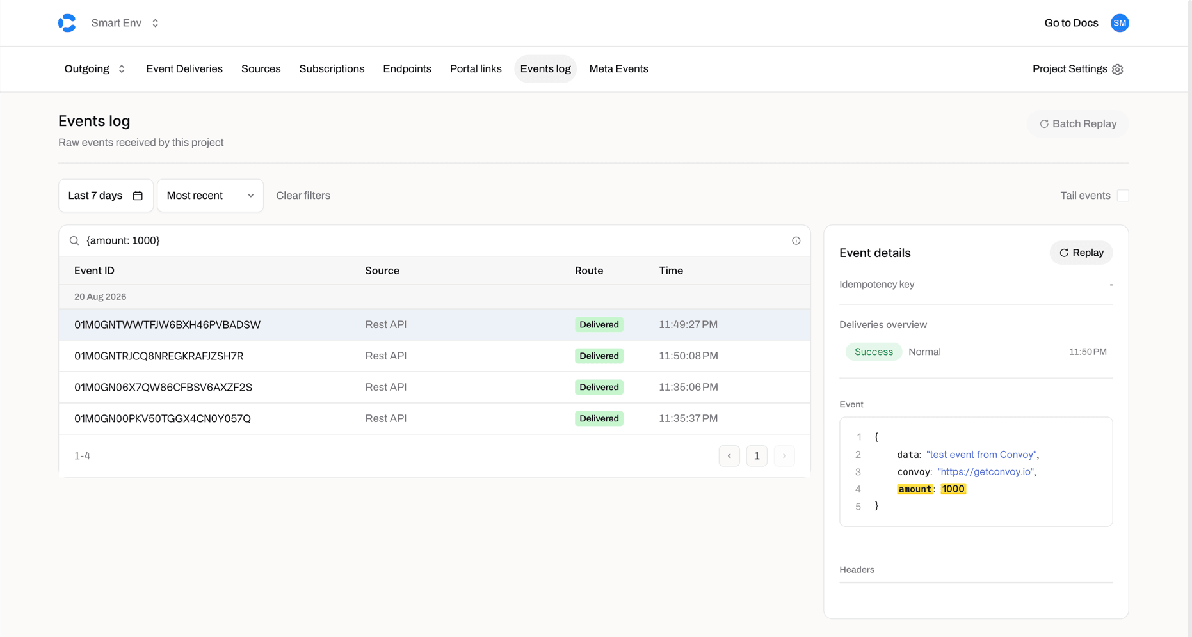Click the Batch Replay button
Screen dimensions: 1192x637
pos(1078,124)
